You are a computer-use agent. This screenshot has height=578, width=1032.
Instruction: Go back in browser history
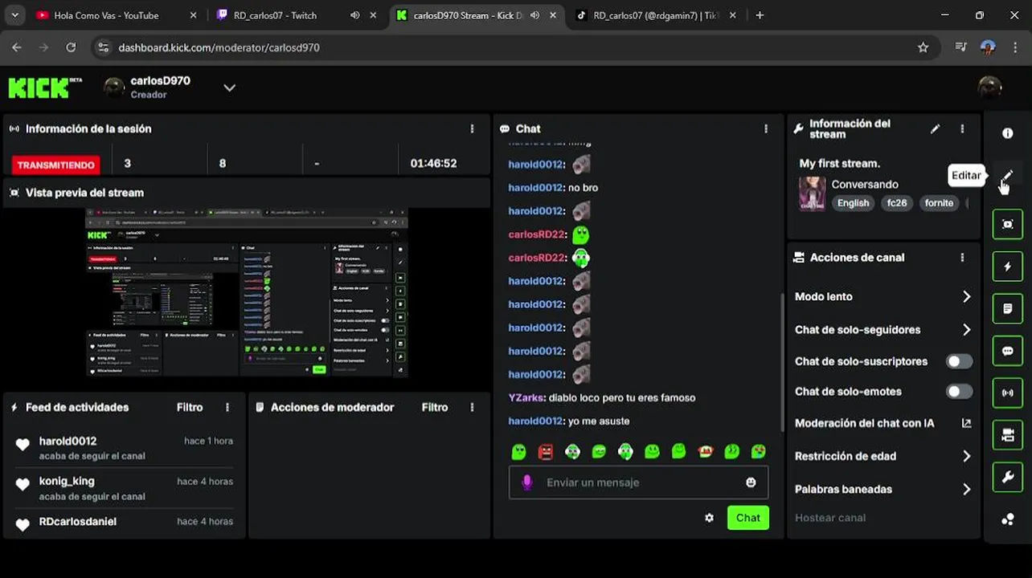click(17, 47)
